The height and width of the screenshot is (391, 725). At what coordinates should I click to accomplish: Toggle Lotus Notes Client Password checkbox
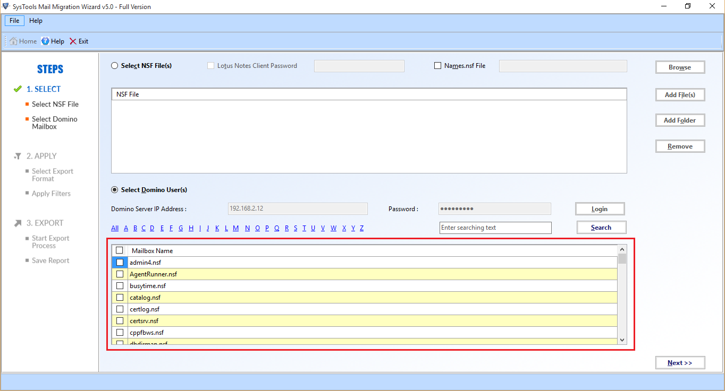(x=211, y=66)
